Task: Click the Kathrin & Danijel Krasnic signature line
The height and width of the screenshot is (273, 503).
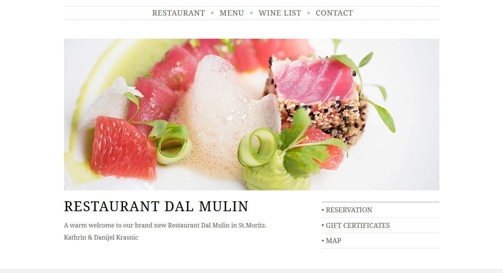Action: point(101,238)
